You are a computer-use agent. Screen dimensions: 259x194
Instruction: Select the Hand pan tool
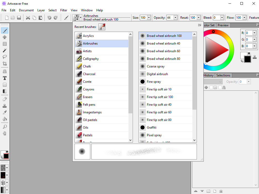(5, 133)
